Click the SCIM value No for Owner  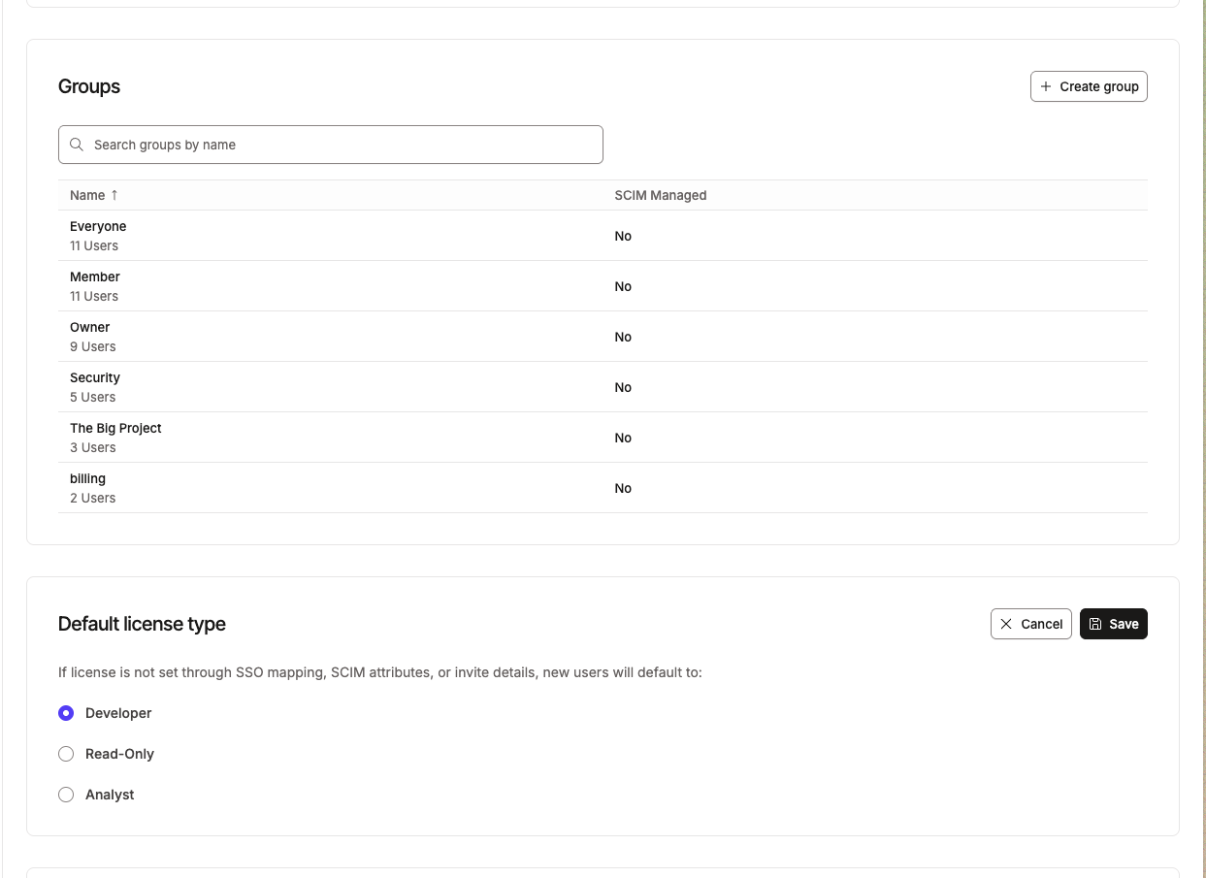tap(623, 337)
